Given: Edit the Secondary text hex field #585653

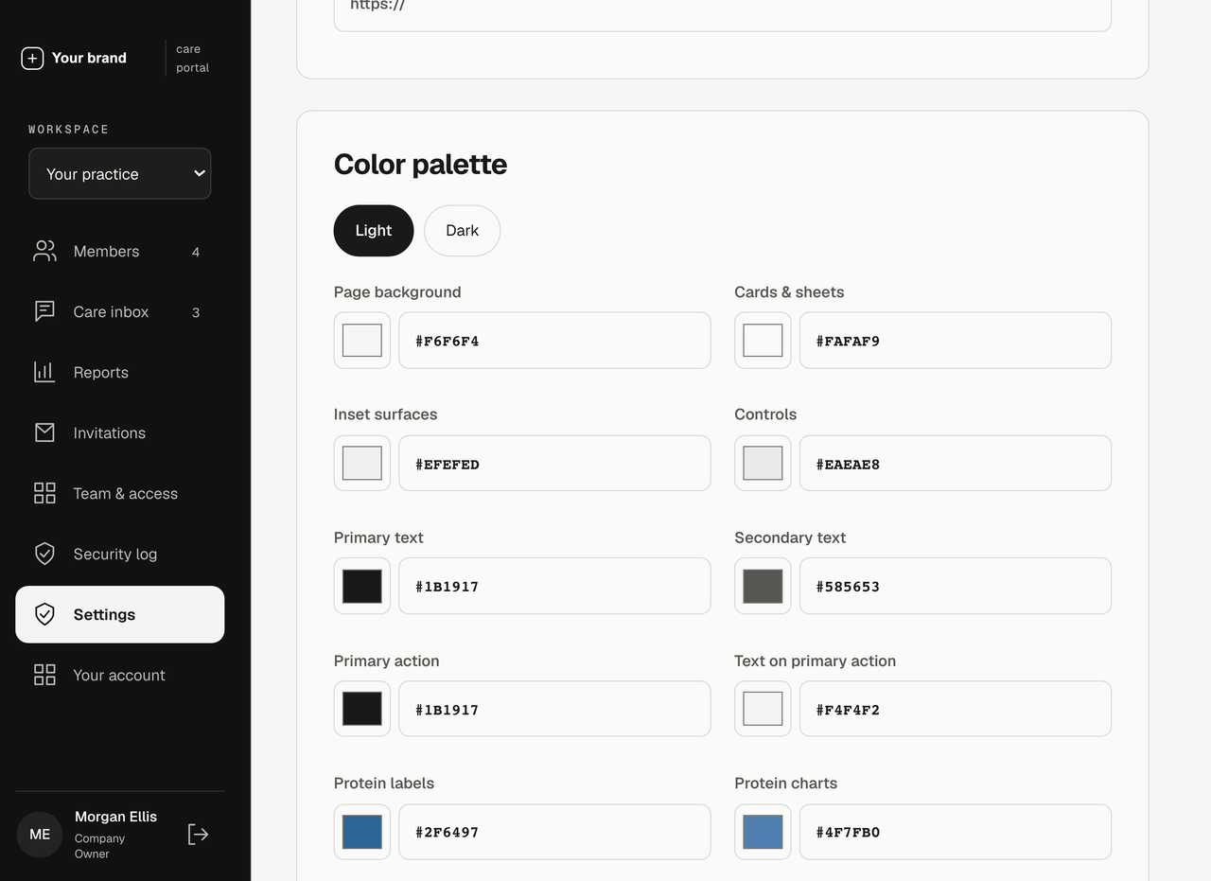Looking at the screenshot, I should 956,586.
